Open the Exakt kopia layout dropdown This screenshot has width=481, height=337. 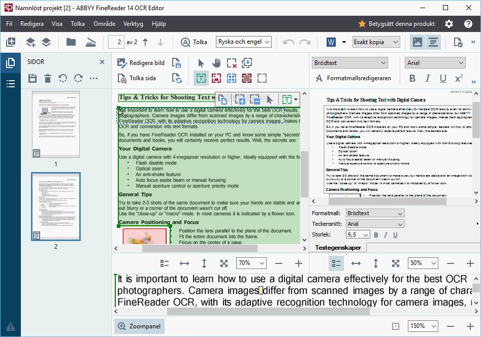(376, 42)
